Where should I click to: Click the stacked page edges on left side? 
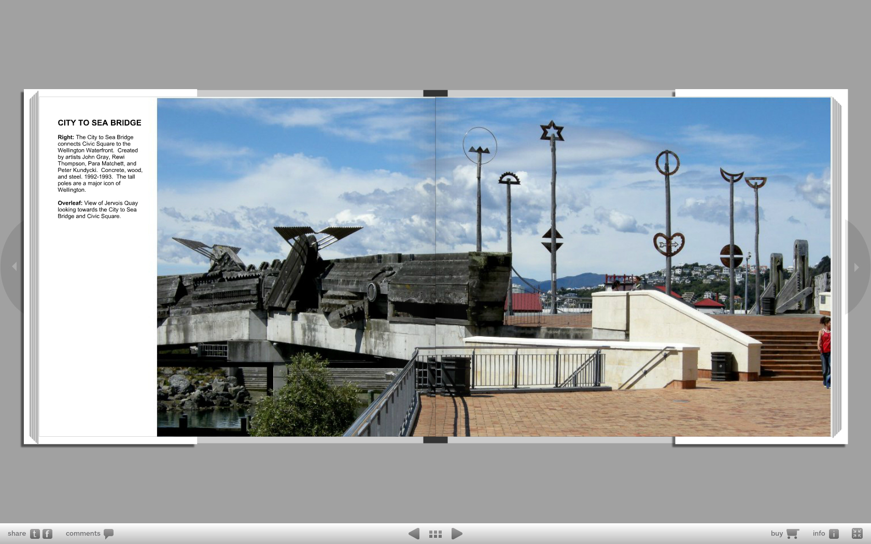[x=34, y=267]
